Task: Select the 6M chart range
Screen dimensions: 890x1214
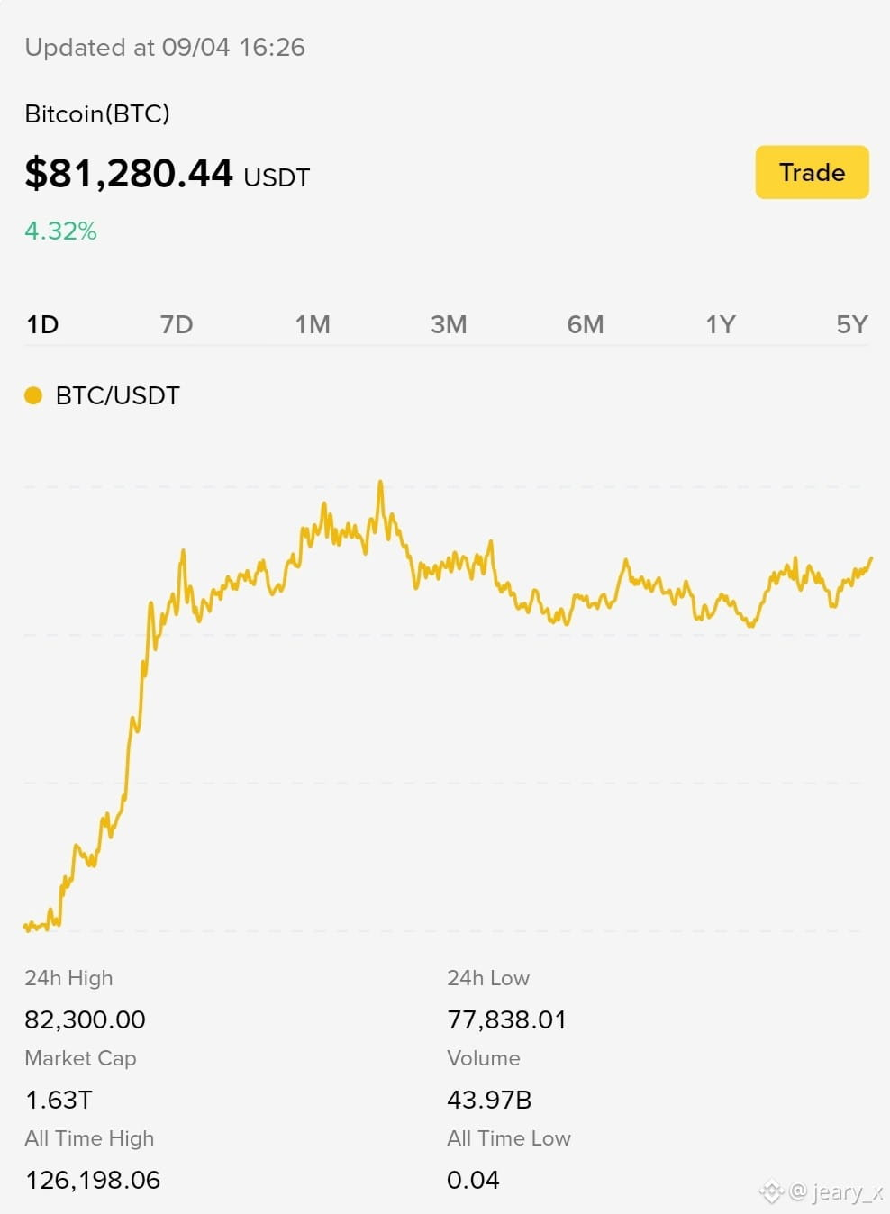Action: pyautogui.click(x=586, y=324)
